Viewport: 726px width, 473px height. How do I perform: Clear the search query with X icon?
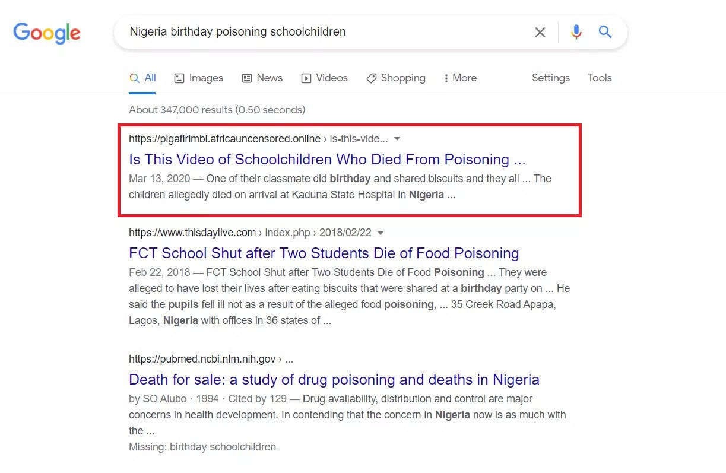point(540,32)
